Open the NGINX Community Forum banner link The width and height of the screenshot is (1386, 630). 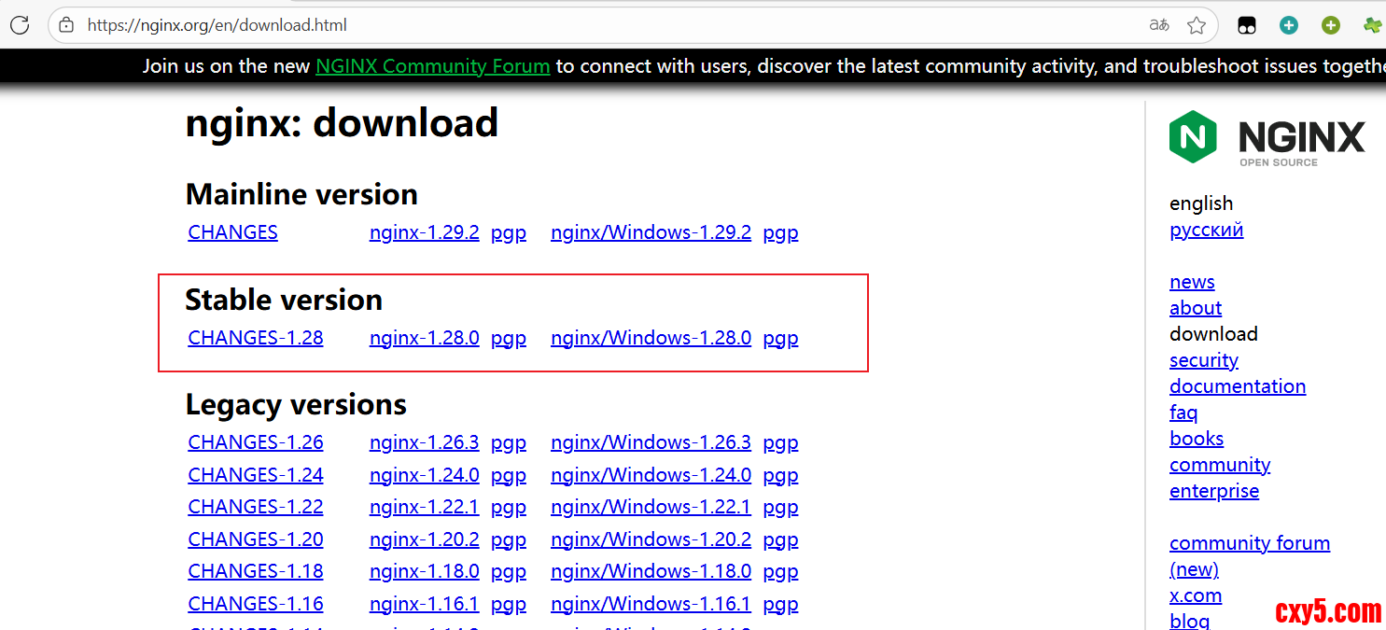[433, 66]
